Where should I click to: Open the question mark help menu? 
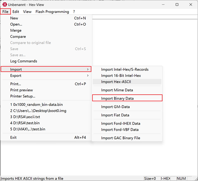click(74, 12)
